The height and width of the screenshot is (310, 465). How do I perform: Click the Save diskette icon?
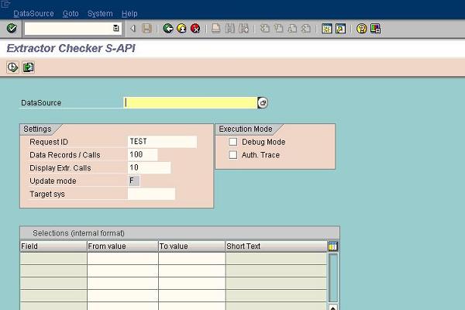146,29
